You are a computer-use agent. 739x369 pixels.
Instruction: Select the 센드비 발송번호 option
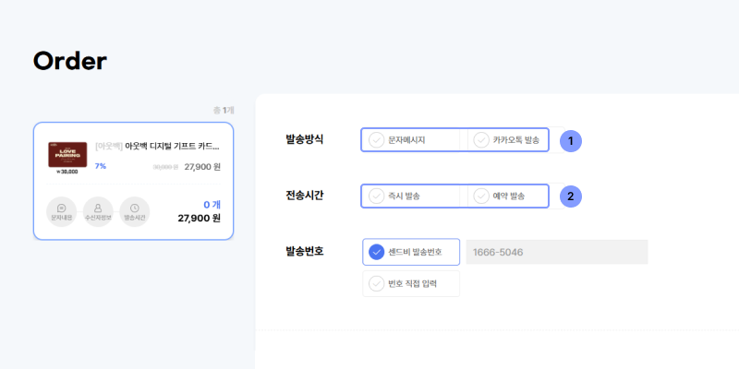[411, 252]
